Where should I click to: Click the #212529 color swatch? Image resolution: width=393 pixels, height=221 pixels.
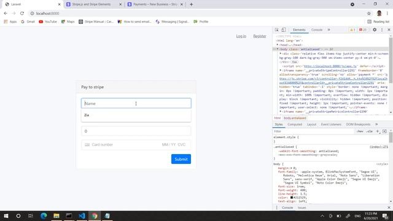pos(292,198)
